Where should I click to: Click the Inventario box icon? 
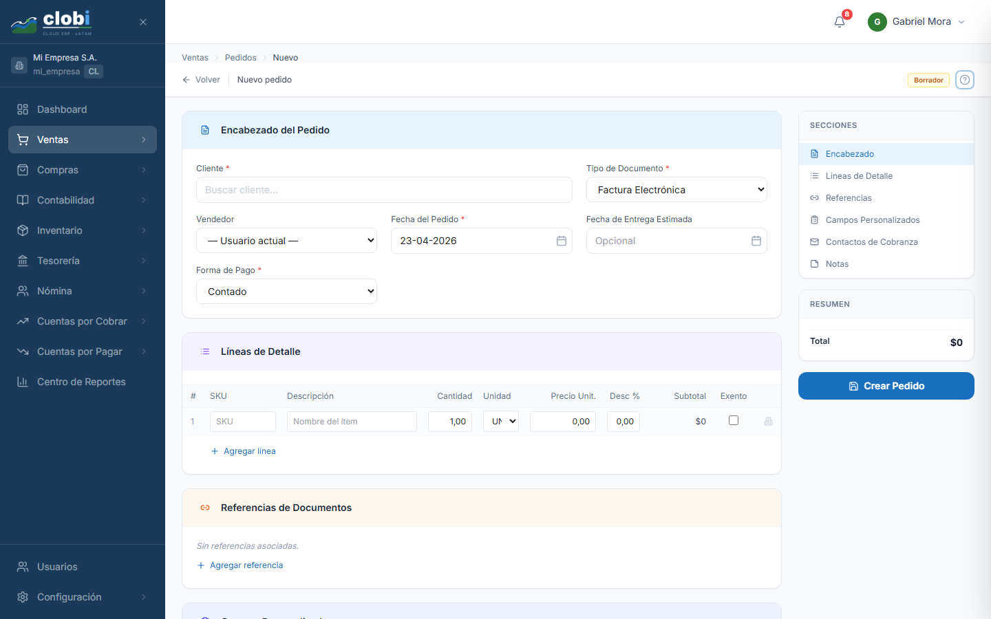click(x=23, y=230)
